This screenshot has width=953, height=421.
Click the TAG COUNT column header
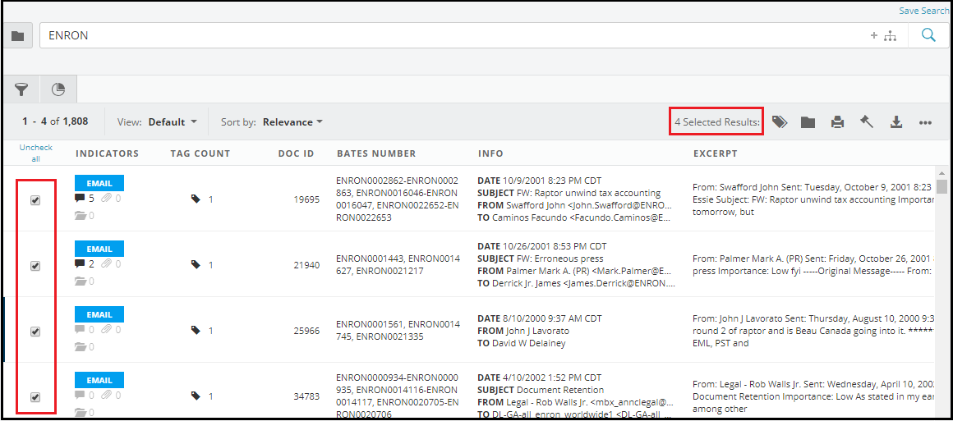click(x=200, y=153)
